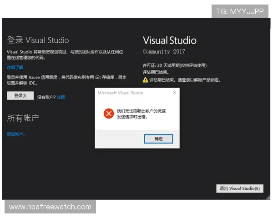Click the yellow warning triangle icon
Image resolution: width=273 pixels, height=218 pixels.
click(x=145, y=80)
